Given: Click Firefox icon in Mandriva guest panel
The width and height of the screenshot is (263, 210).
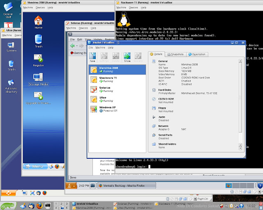Looking at the screenshot, I should click(x=57, y=166).
